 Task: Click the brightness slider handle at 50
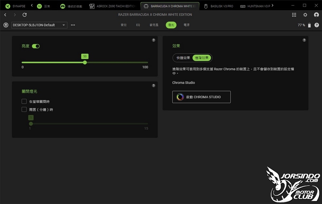click(x=85, y=63)
